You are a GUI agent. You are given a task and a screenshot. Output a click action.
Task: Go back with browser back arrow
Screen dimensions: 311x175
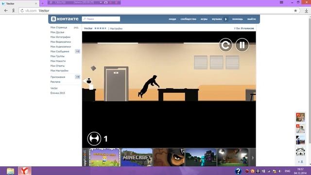(6, 11)
